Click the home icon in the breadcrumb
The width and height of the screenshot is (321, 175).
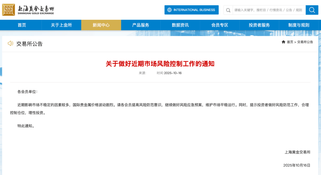(283, 42)
